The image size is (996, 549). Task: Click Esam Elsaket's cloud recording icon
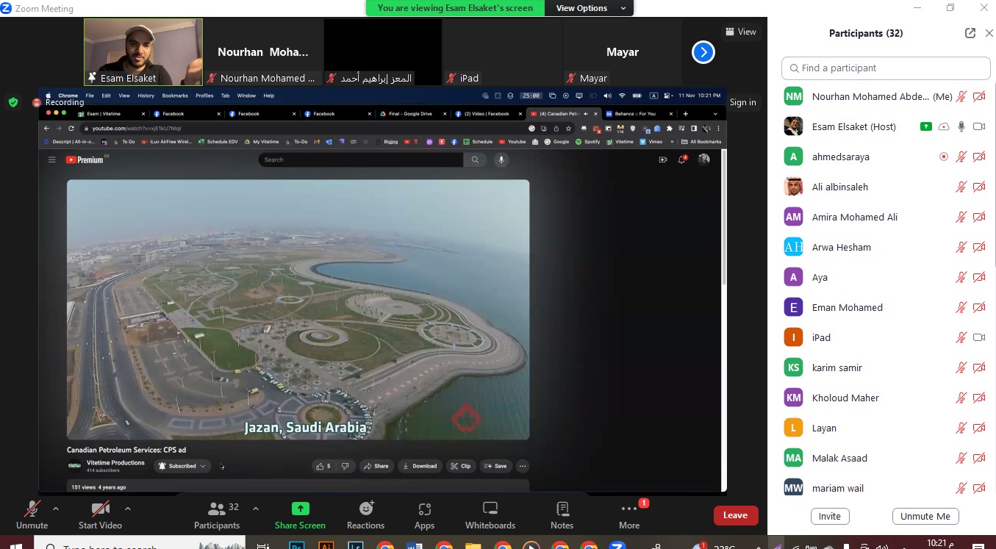coord(944,126)
